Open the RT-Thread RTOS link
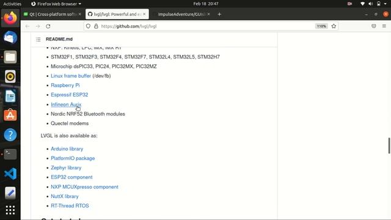 tap(70, 206)
